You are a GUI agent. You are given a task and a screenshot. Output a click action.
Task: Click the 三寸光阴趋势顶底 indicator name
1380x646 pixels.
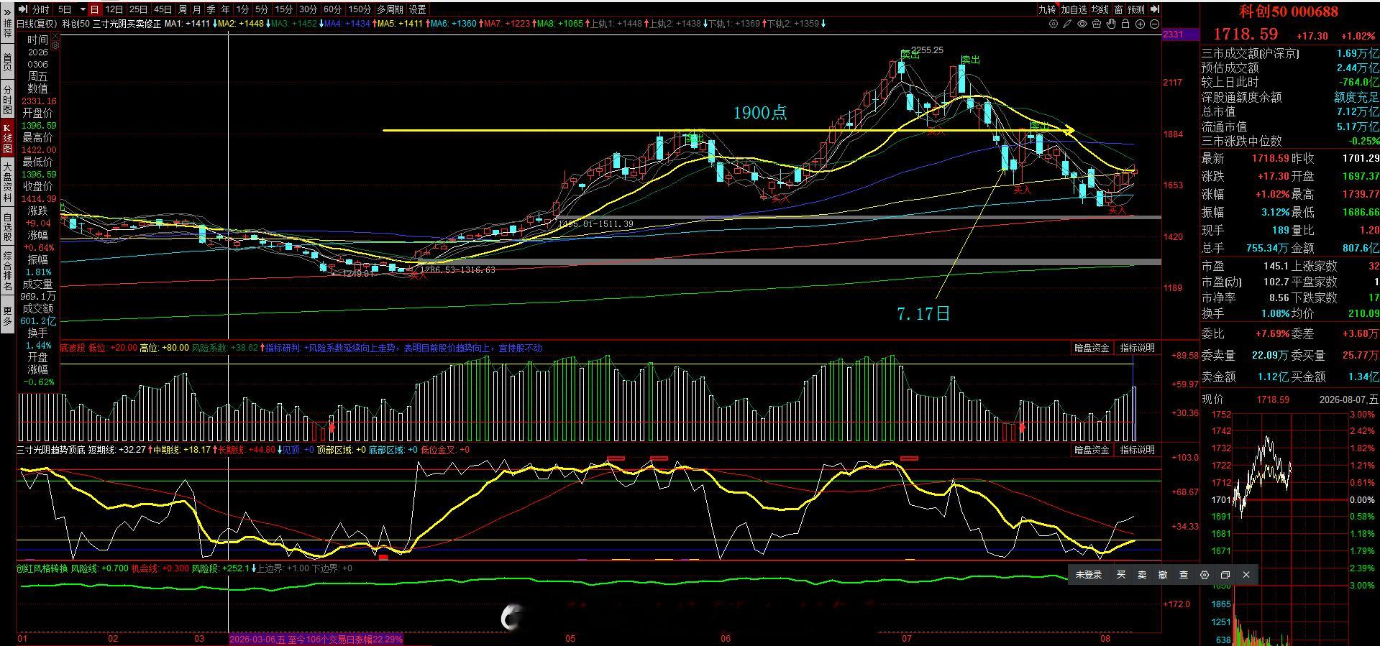click(x=51, y=450)
